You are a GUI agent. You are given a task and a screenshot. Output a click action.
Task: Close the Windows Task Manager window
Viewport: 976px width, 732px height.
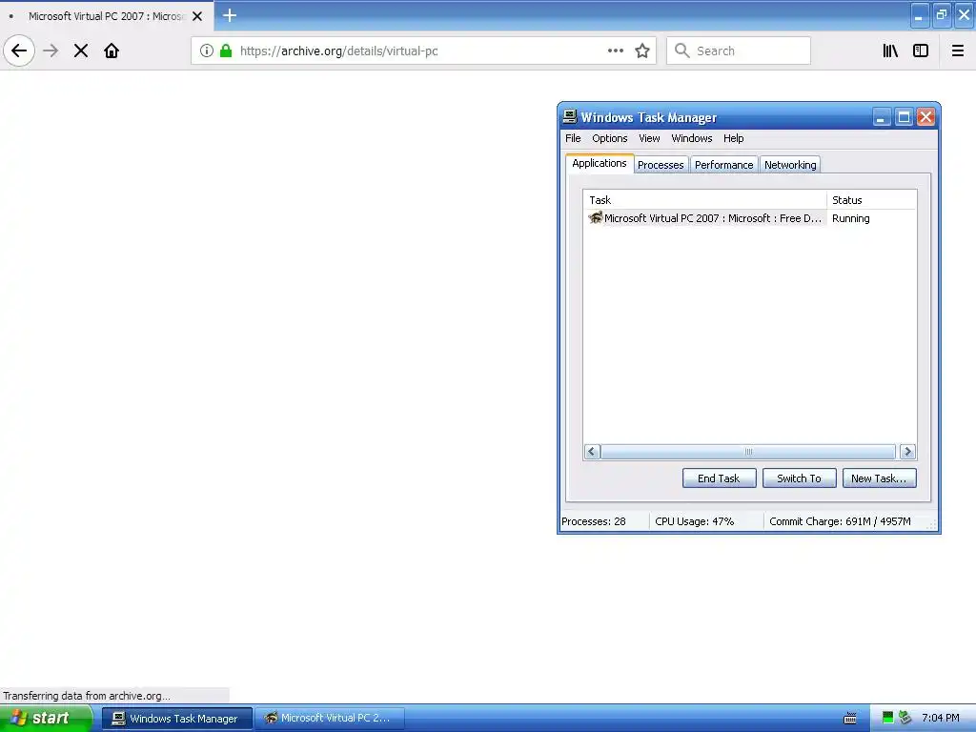(x=926, y=117)
